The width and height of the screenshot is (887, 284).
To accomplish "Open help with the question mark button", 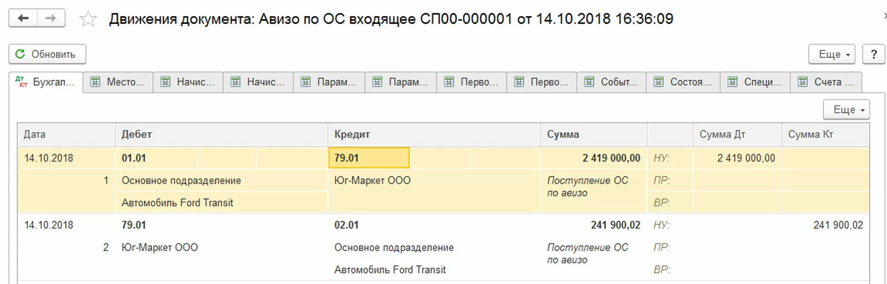I will point(874,54).
